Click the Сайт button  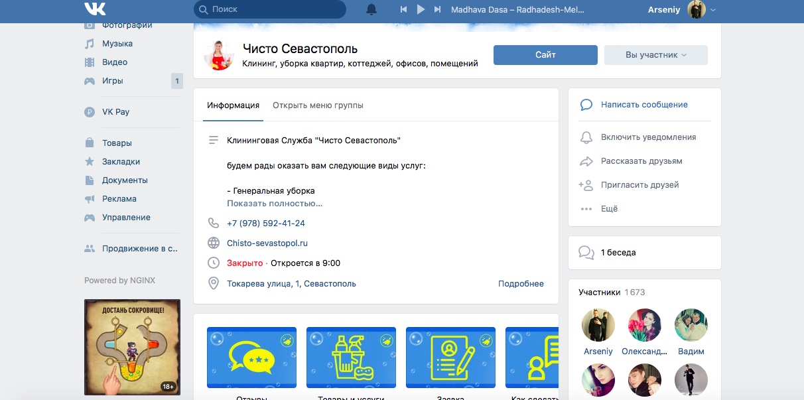(x=545, y=55)
